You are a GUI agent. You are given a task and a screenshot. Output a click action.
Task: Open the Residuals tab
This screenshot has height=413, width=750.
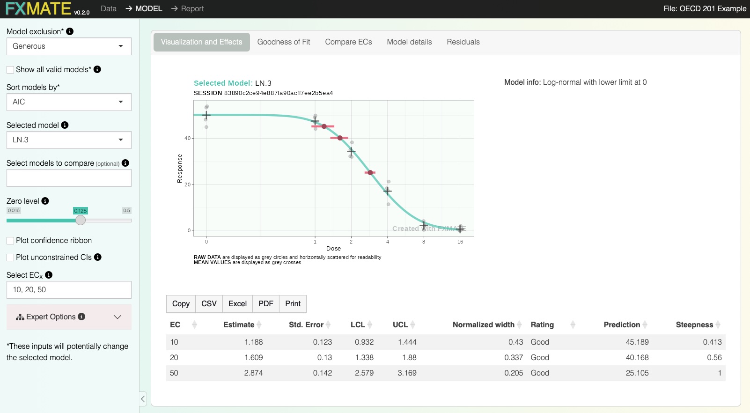(463, 42)
